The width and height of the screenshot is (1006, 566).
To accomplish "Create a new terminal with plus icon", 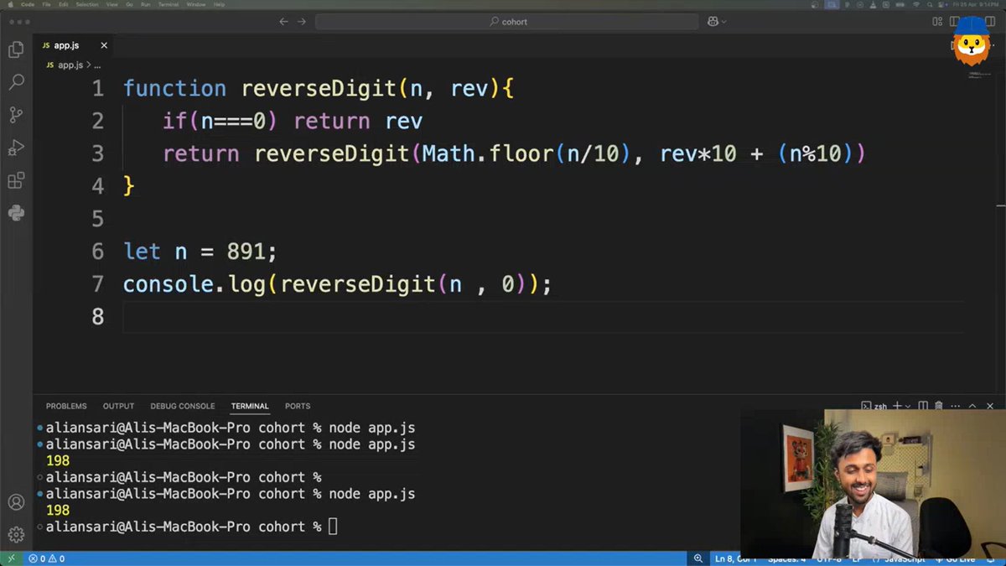I will (896, 406).
